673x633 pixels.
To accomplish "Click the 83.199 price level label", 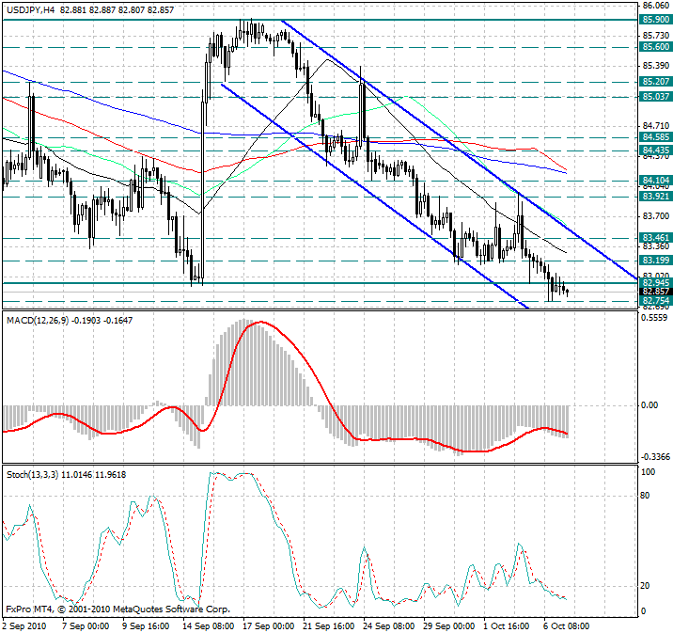I will [x=655, y=260].
